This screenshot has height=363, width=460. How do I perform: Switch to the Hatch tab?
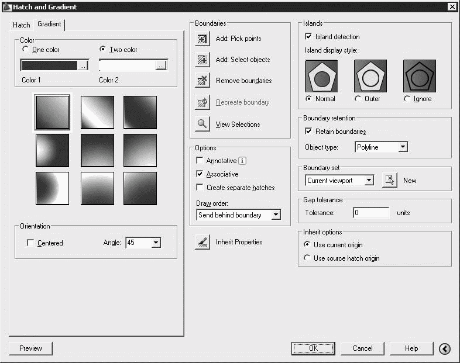[x=22, y=25]
